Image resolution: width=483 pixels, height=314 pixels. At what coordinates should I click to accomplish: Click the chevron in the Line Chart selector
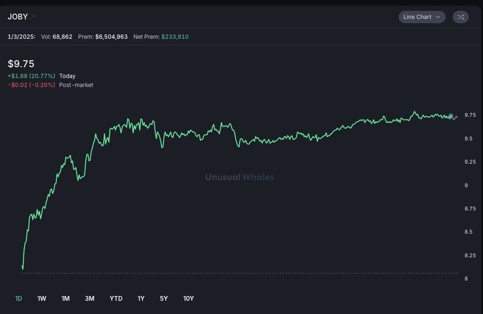tap(438, 17)
